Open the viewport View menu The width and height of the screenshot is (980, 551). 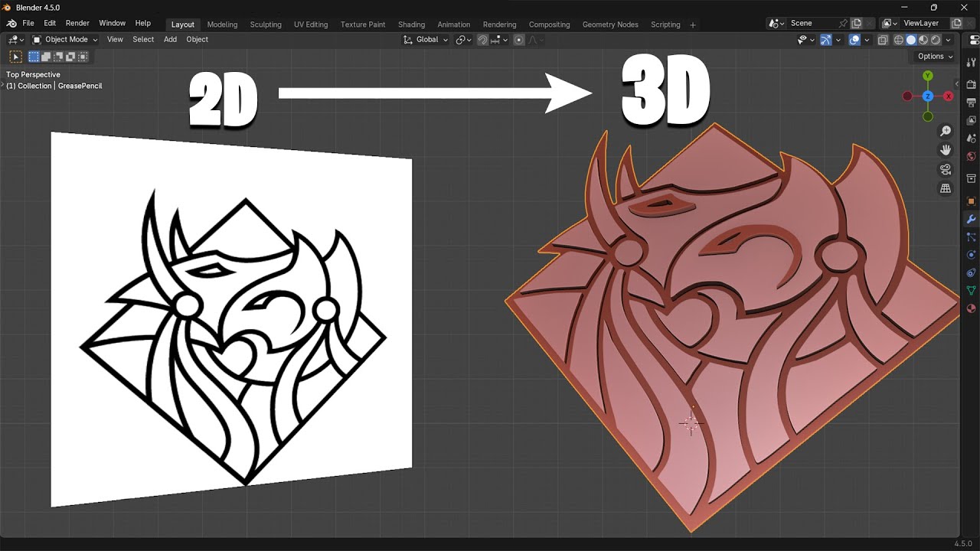[115, 40]
